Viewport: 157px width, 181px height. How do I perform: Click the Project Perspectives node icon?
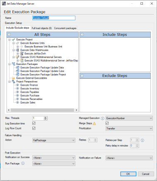click(13, 82)
